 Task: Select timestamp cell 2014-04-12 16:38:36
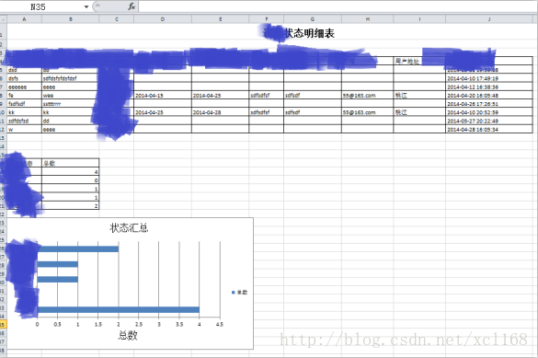489,87
